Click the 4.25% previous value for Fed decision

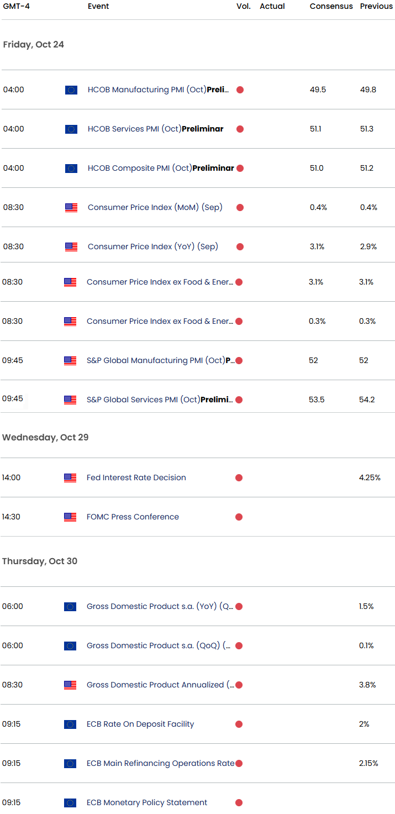tap(370, 478)
